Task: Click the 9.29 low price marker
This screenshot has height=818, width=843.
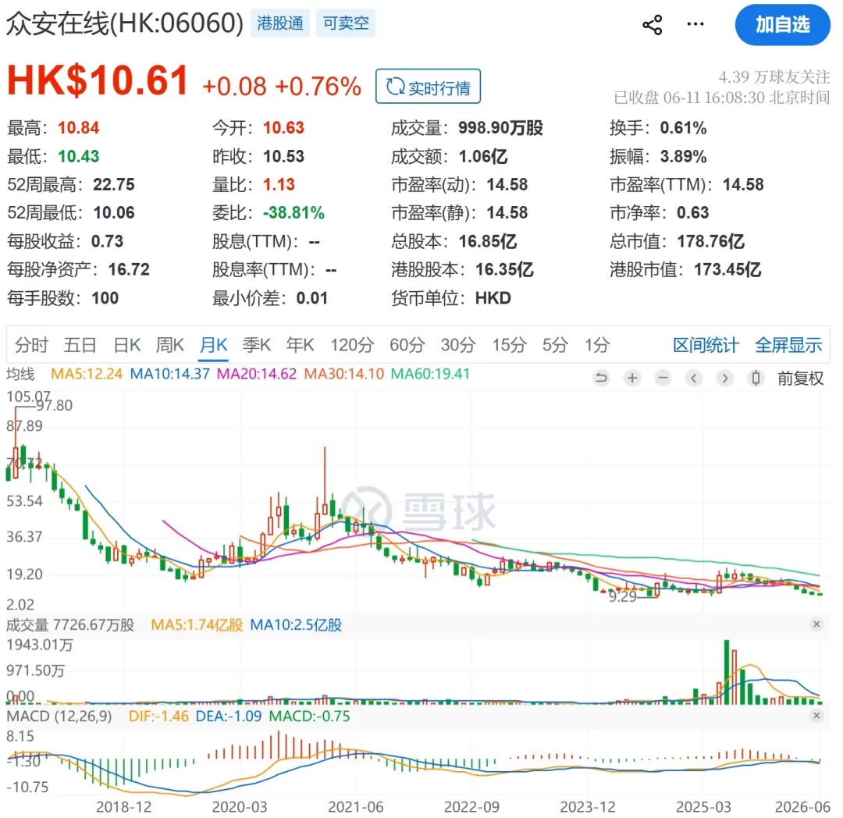Action: pos(623,596)
